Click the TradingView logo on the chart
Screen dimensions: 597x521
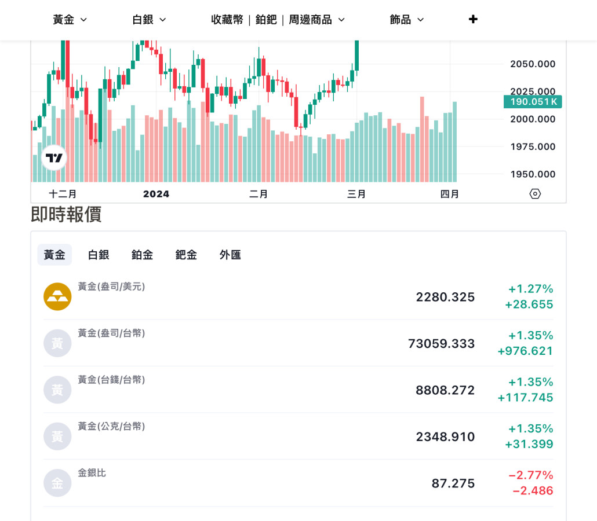[x=54, y=157]
